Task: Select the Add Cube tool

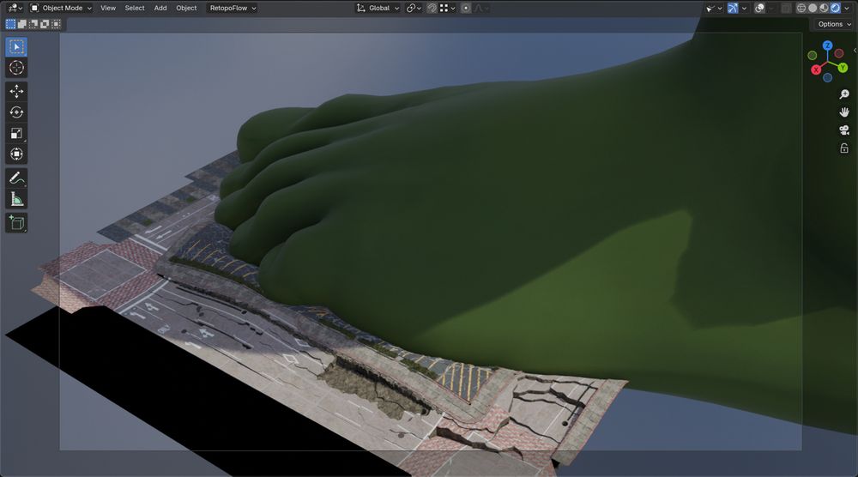Action: coord(16,223)
